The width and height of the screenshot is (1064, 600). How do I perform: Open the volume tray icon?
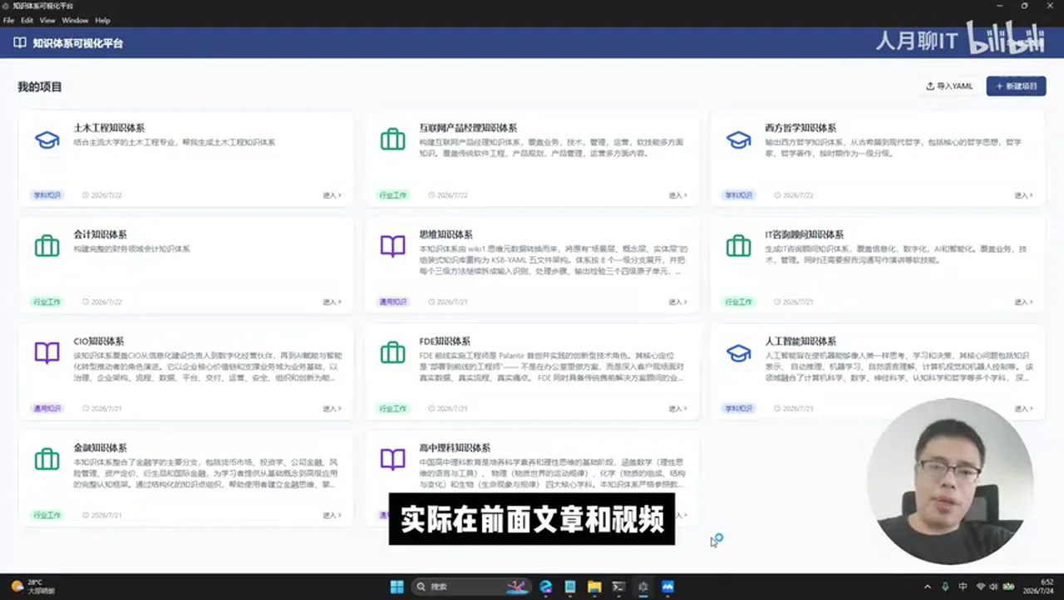995,587
